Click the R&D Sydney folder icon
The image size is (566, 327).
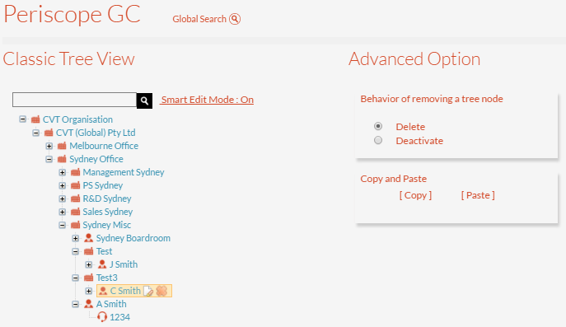[x=76, y=199]
